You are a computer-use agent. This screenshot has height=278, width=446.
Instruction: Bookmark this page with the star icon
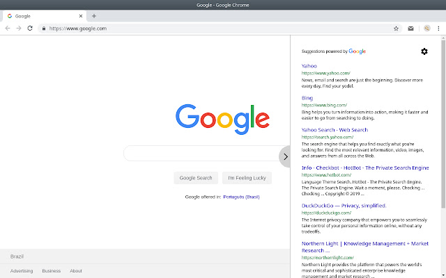point(396,28)
